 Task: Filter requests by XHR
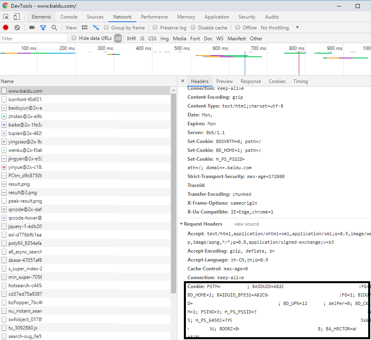click(x=131, y=38)
